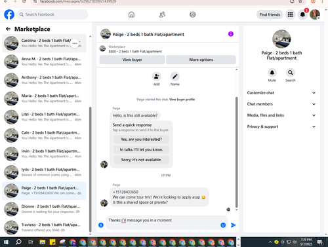Open Dionne conversation

click(44, 209)
